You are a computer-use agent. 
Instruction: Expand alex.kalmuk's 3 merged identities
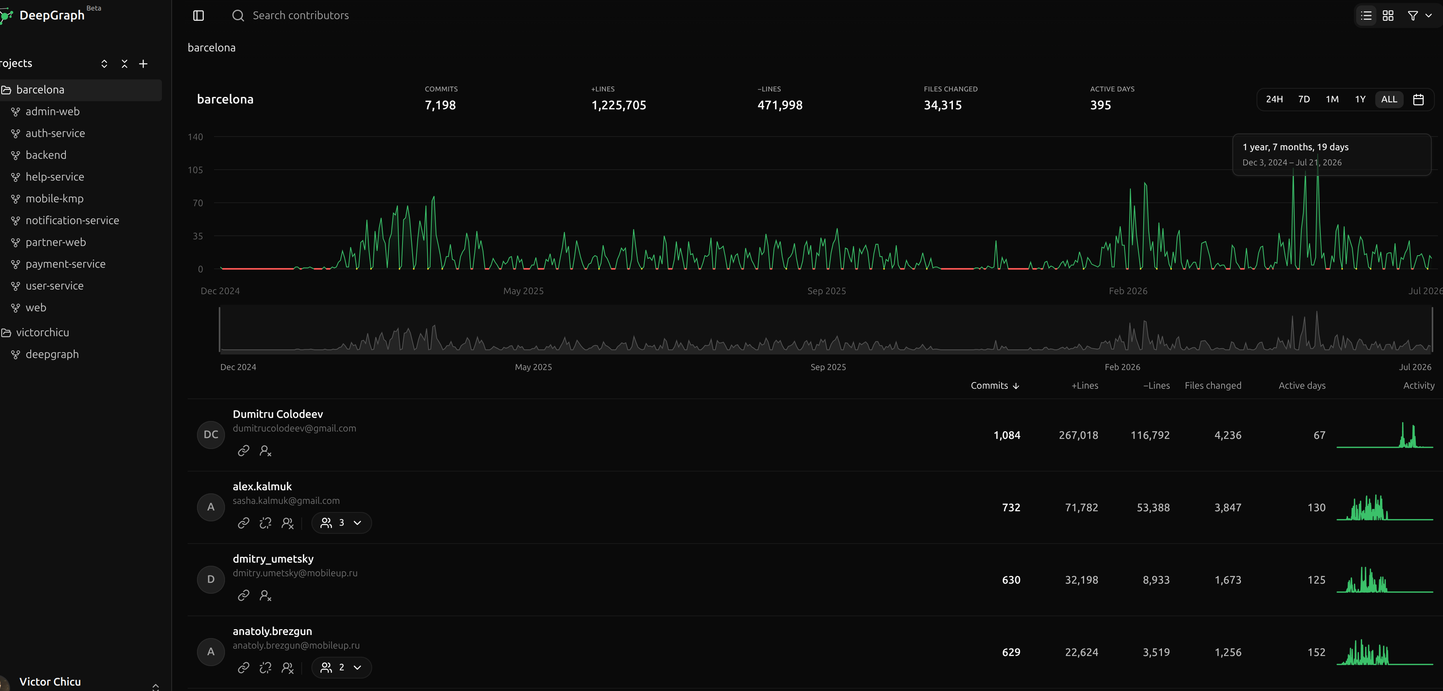point(341,523)
